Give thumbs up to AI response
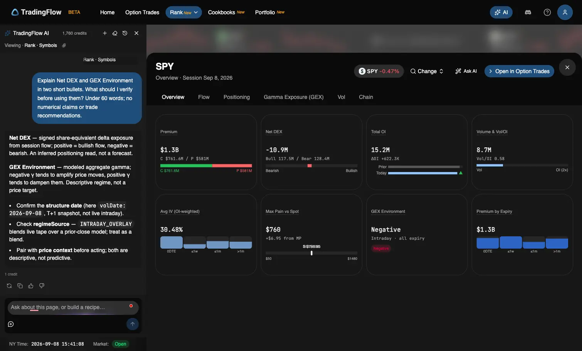The width and height of the screenshot is (582, 351). (x=31, y=286)
